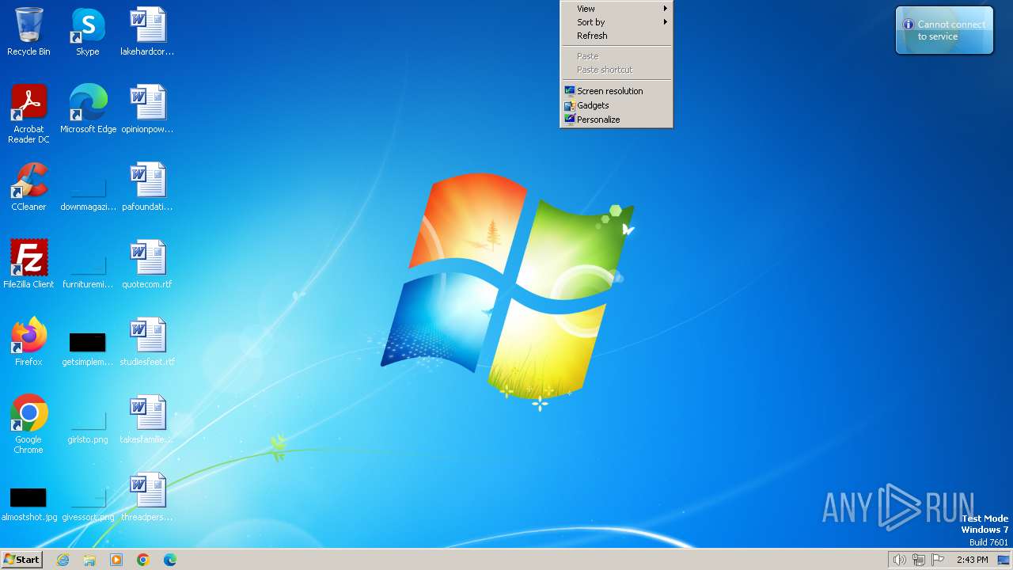This screenshot has height=570, width=1013.
Task: Select the getsimplem black thumbnail file
Action: coord(88,348)
